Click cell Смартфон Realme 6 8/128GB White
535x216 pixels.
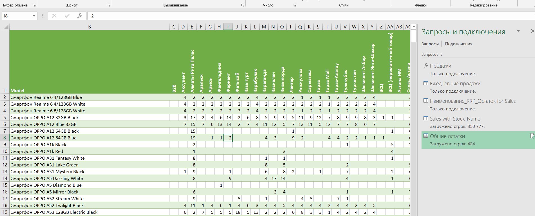pyautogui.click(x=90, y=111)
